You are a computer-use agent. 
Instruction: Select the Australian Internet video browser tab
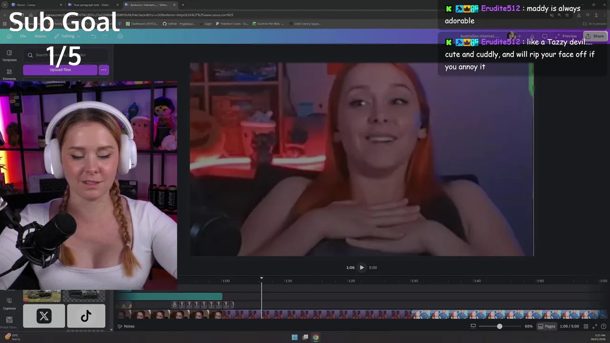tap(150, 5)
